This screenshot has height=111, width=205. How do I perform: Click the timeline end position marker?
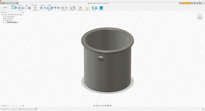tap(36, 109)
